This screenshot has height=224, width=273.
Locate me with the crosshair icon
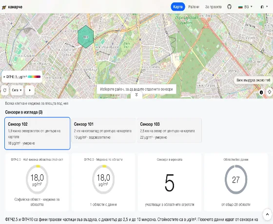[270, 92]
